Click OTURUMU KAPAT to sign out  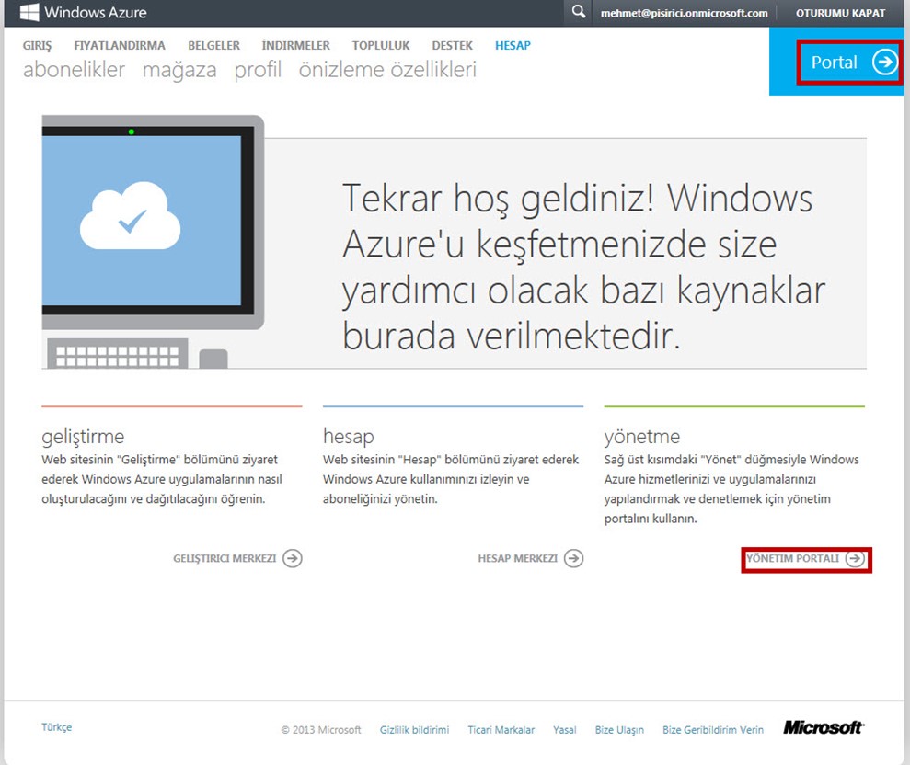coord(840,13)
